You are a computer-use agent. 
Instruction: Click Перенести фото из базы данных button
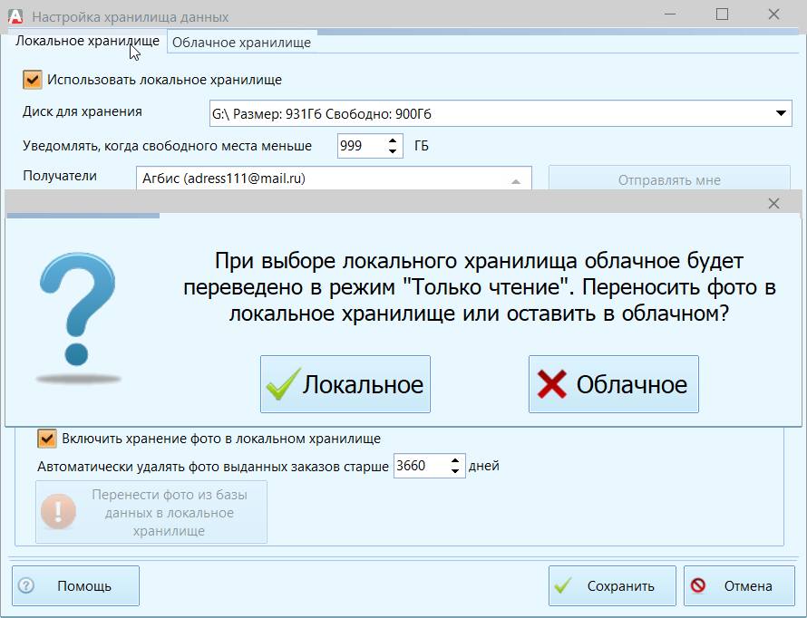[151, 512]
